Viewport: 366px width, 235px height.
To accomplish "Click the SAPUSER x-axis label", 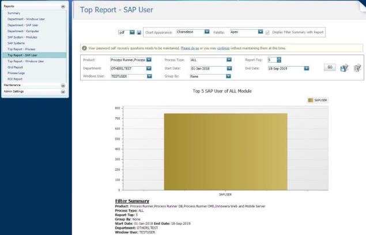I will pos(225,195).
